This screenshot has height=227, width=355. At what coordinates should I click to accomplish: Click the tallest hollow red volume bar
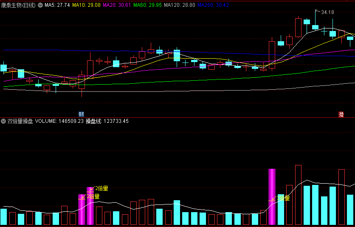point(298,195)
